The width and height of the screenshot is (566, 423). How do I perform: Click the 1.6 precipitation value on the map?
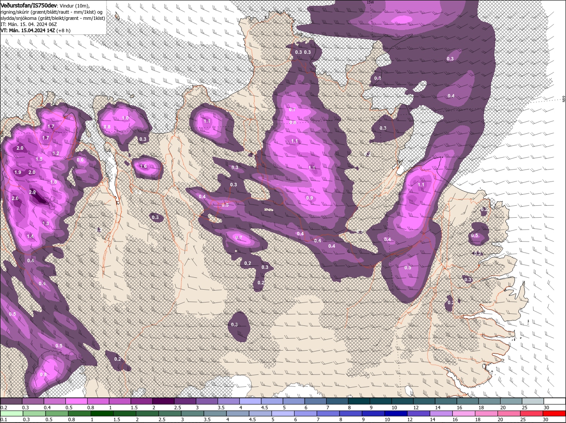(143, 166)
